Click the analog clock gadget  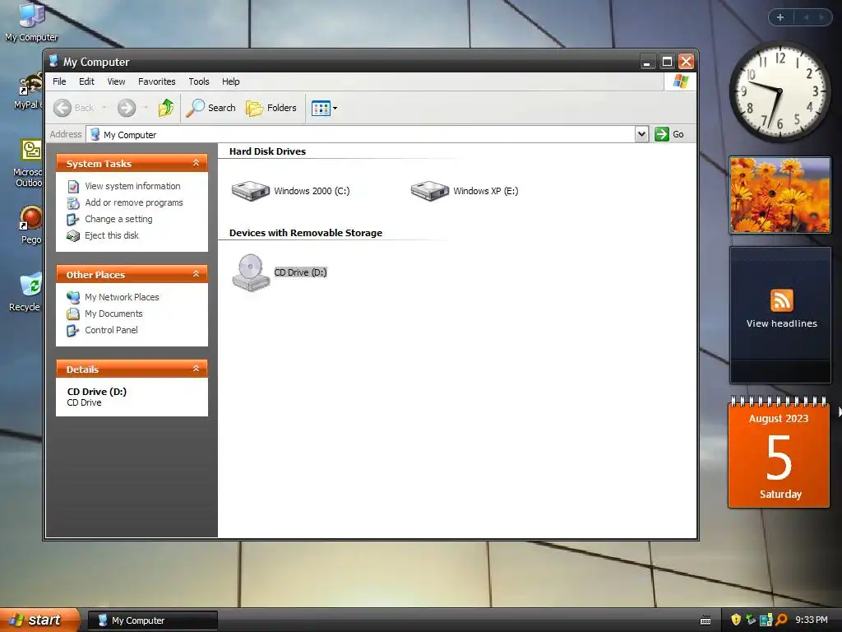click(x=780, y=92)
